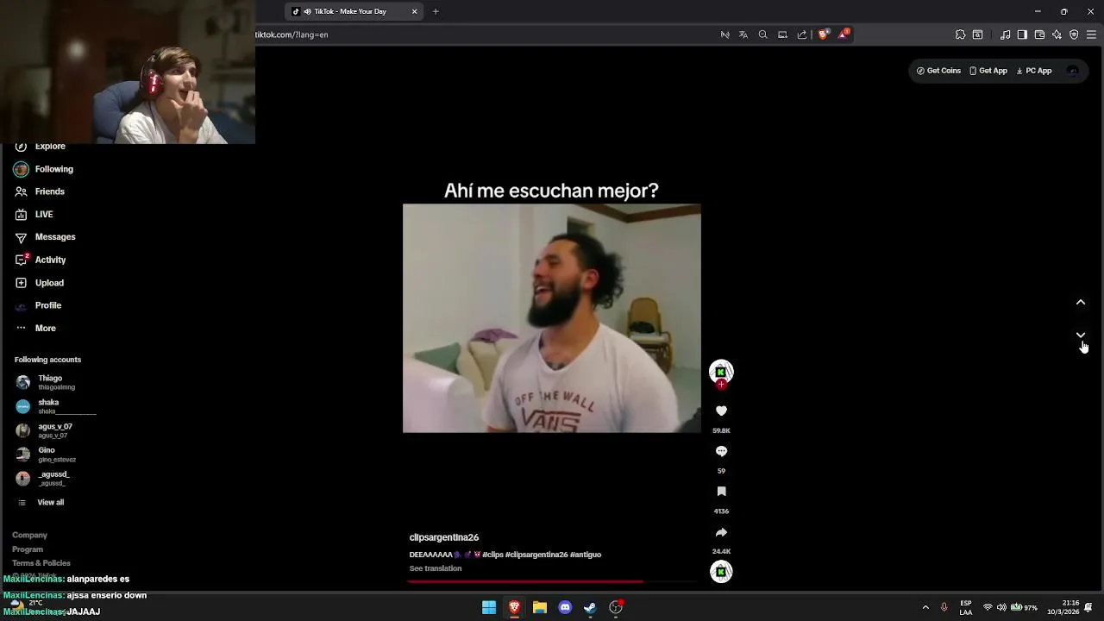The height and width of the screenshot is (621, 1104).
Task: Open File Explorer from taskbar
Action: coord(540,607)
